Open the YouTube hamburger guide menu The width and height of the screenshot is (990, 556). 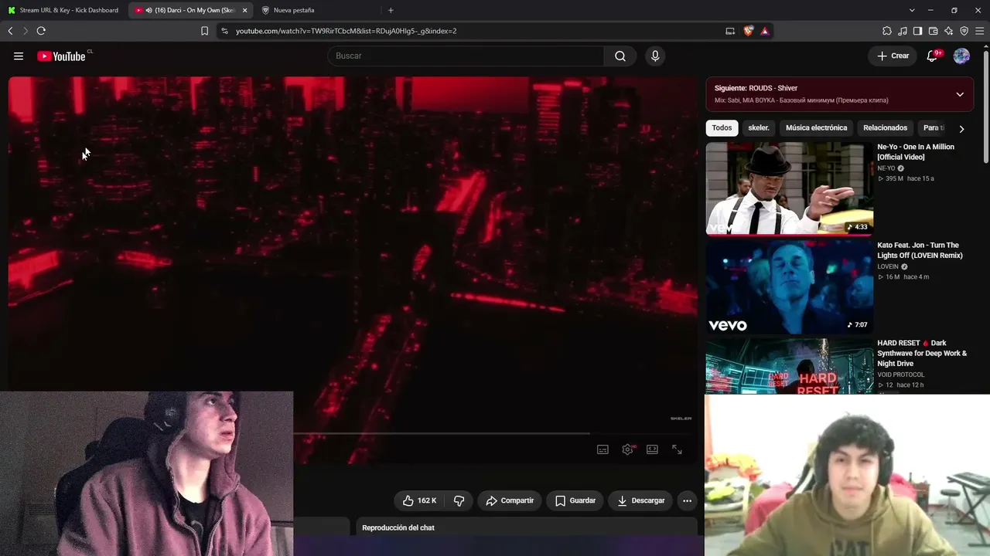click(19, 56)
